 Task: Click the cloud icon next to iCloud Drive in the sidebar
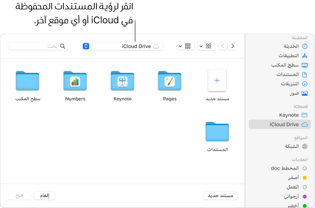pyautogui.click(x=305, y=124)
